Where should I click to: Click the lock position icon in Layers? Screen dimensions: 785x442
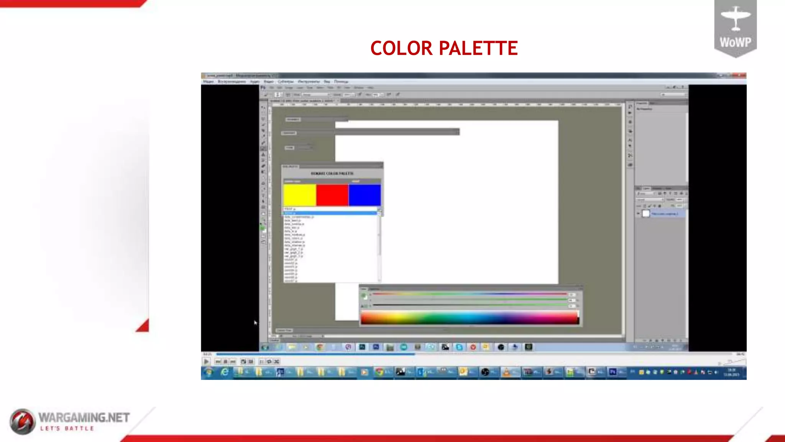coord(654,206)
